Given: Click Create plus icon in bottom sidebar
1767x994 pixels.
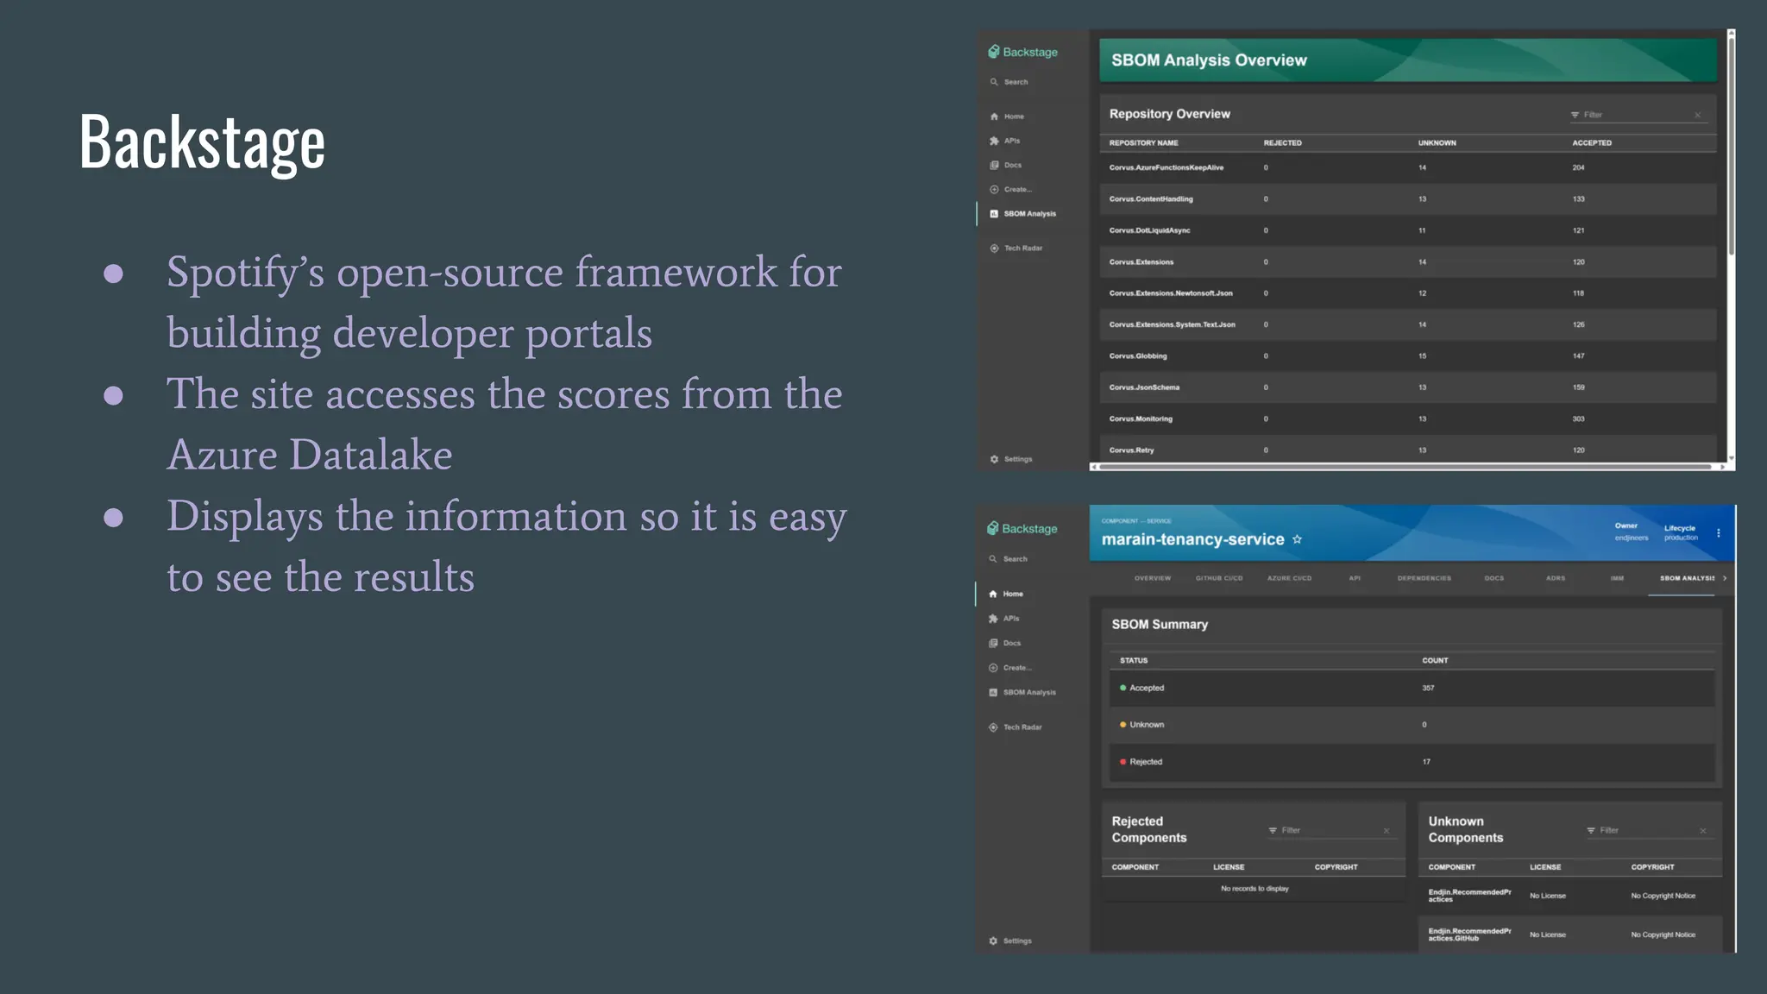Looking at the screenshot, I should [x=993, y=668].
